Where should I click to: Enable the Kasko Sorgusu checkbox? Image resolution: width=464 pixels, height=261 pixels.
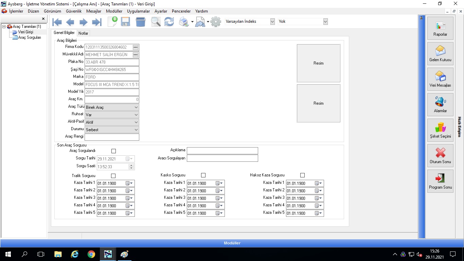pos(203,175)
